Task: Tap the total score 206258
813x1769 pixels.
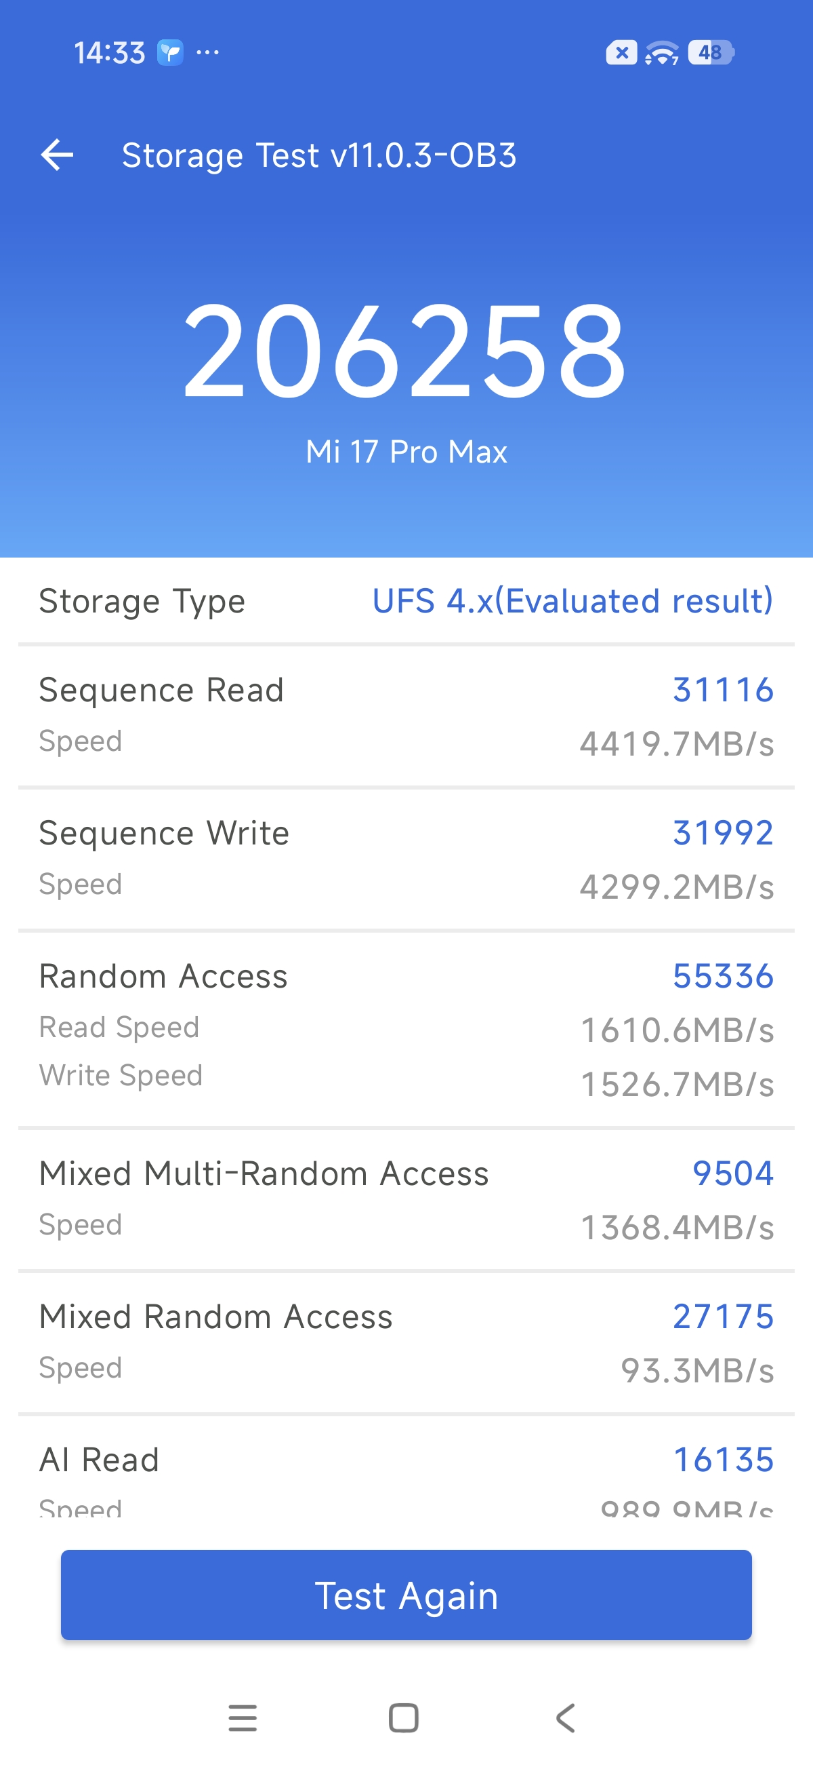Action: (x=404, y=351)
